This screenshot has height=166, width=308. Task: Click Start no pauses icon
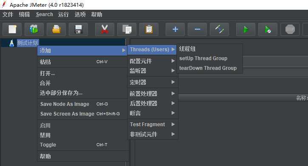point(268,29)
